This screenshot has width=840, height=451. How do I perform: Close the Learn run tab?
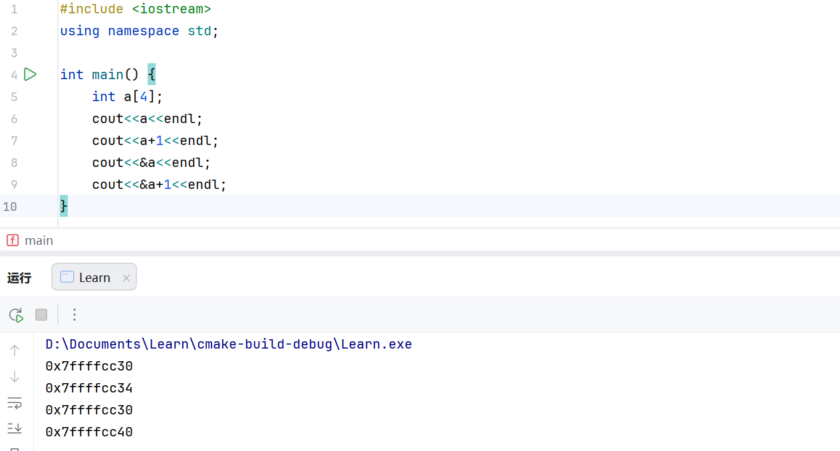coord(126,278)
